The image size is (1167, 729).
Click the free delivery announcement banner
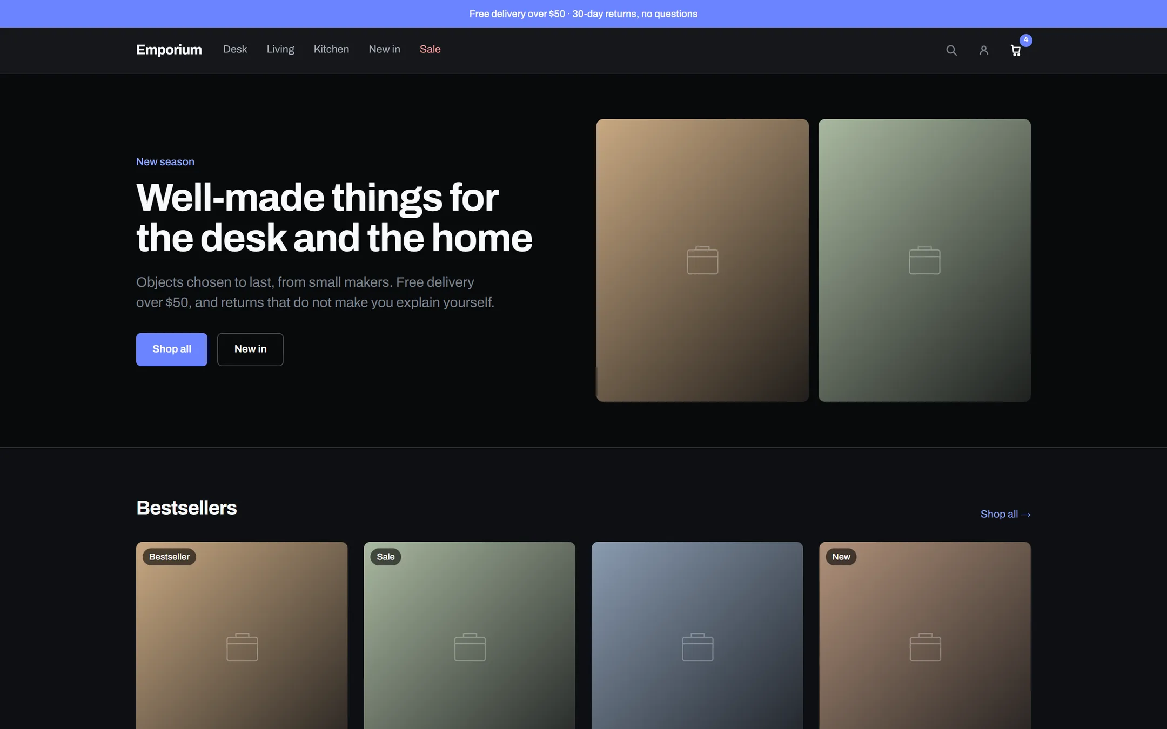(583, 13)
